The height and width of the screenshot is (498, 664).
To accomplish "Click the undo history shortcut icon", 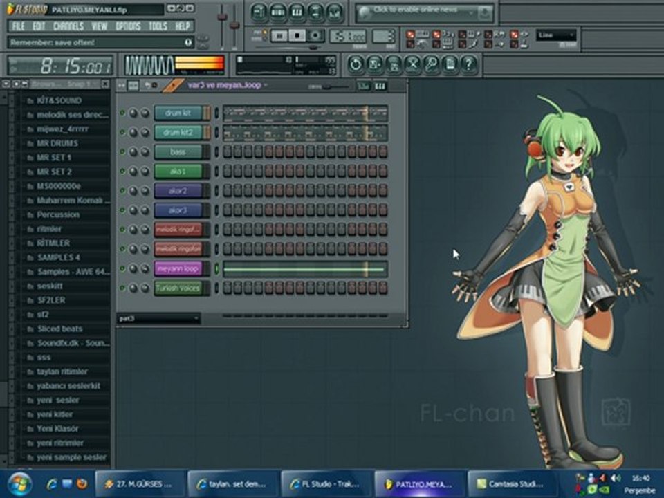I will [x=356, y=64].
